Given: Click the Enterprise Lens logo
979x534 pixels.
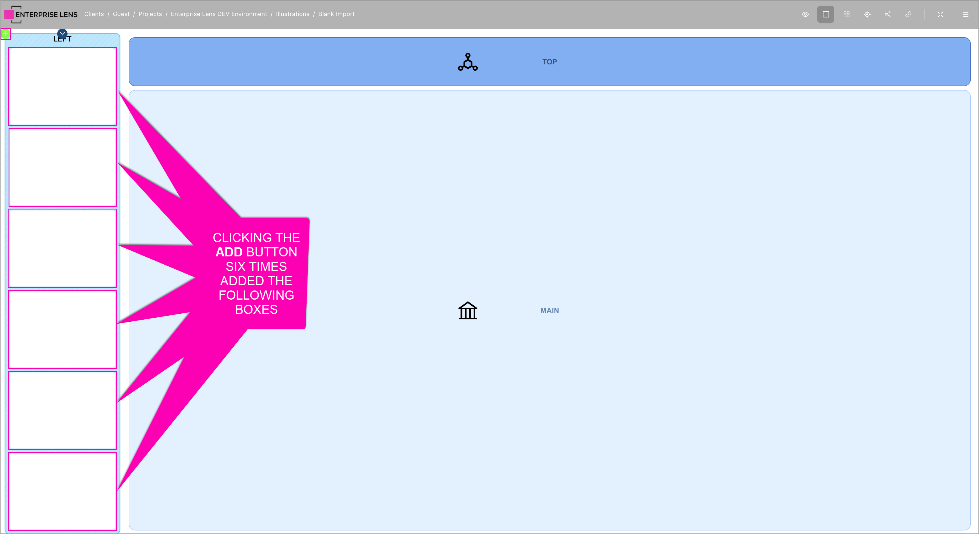Looking at the screenshot, I should [41, 15].
